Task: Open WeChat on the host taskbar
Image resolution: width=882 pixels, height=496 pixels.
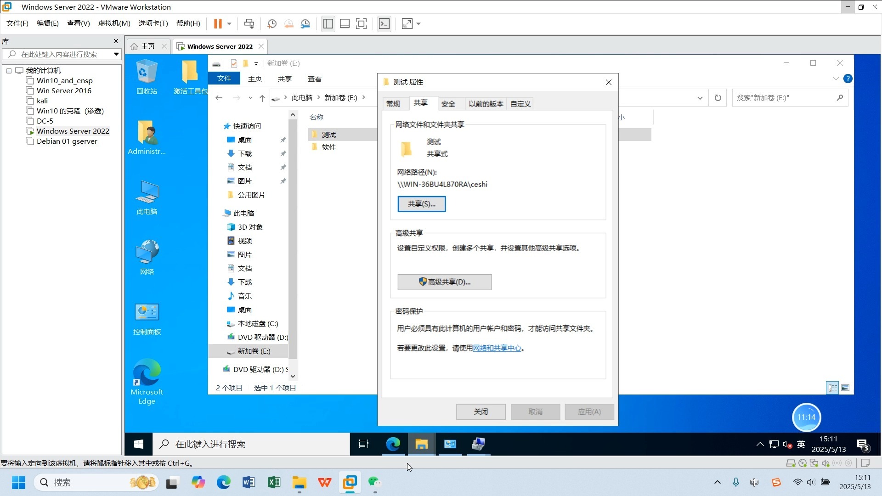Action: [x=375, y=483]
